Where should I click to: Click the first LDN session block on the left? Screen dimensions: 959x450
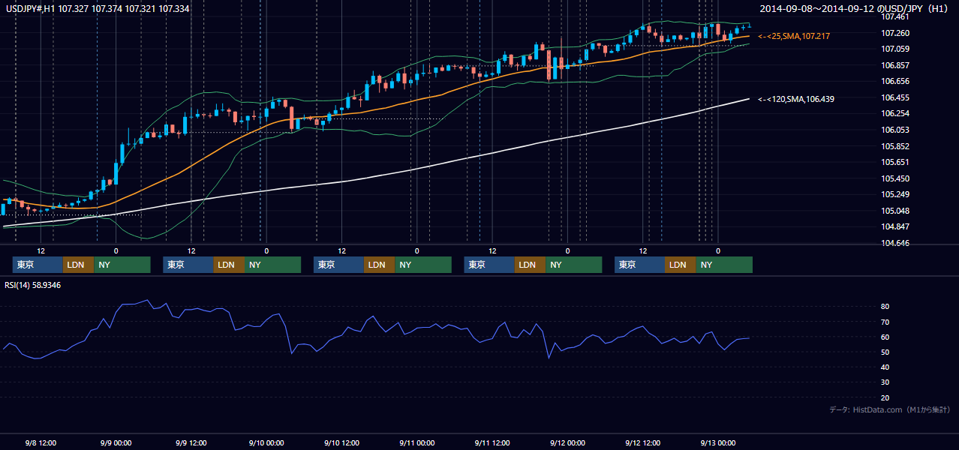click(x=78, y=265)
